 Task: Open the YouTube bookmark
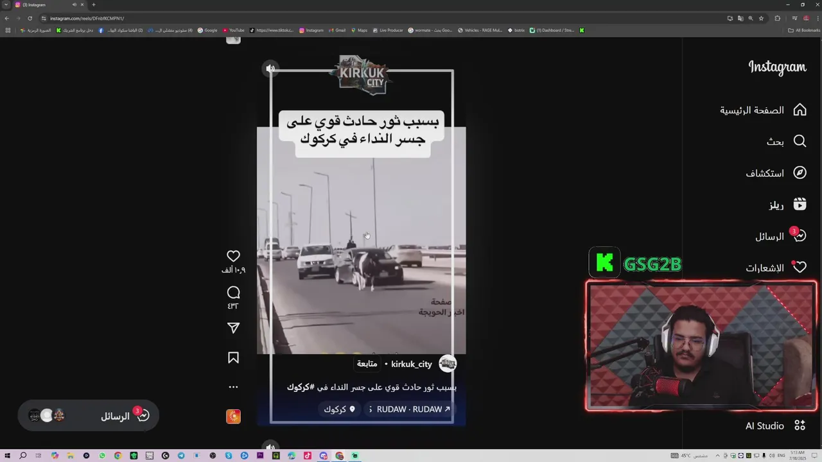[234, 30]
